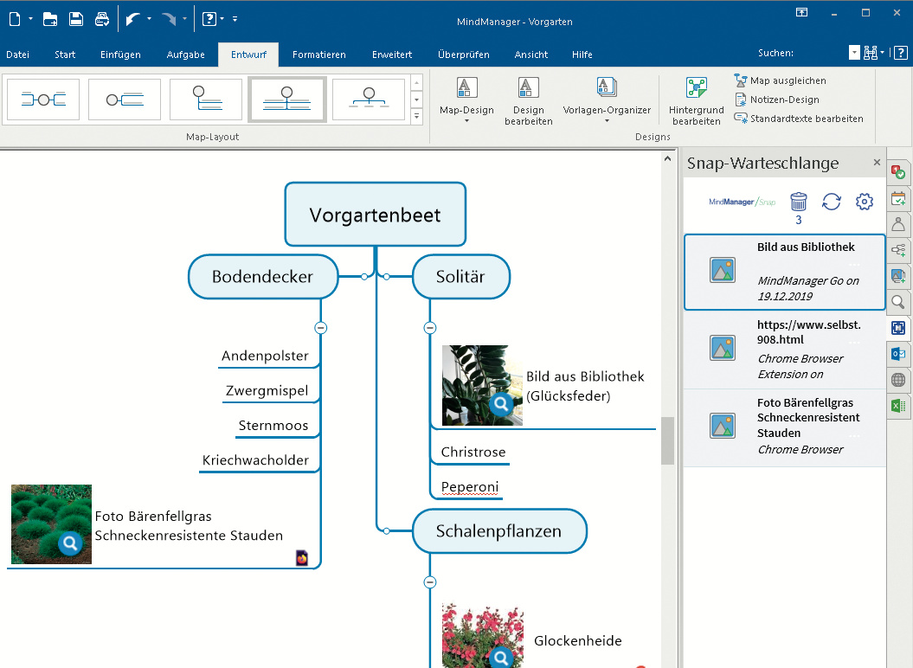The height and width of the screenshot is (668, 913).
Task: Select the two-sided radial map layout
Action: tap(43, 100)
